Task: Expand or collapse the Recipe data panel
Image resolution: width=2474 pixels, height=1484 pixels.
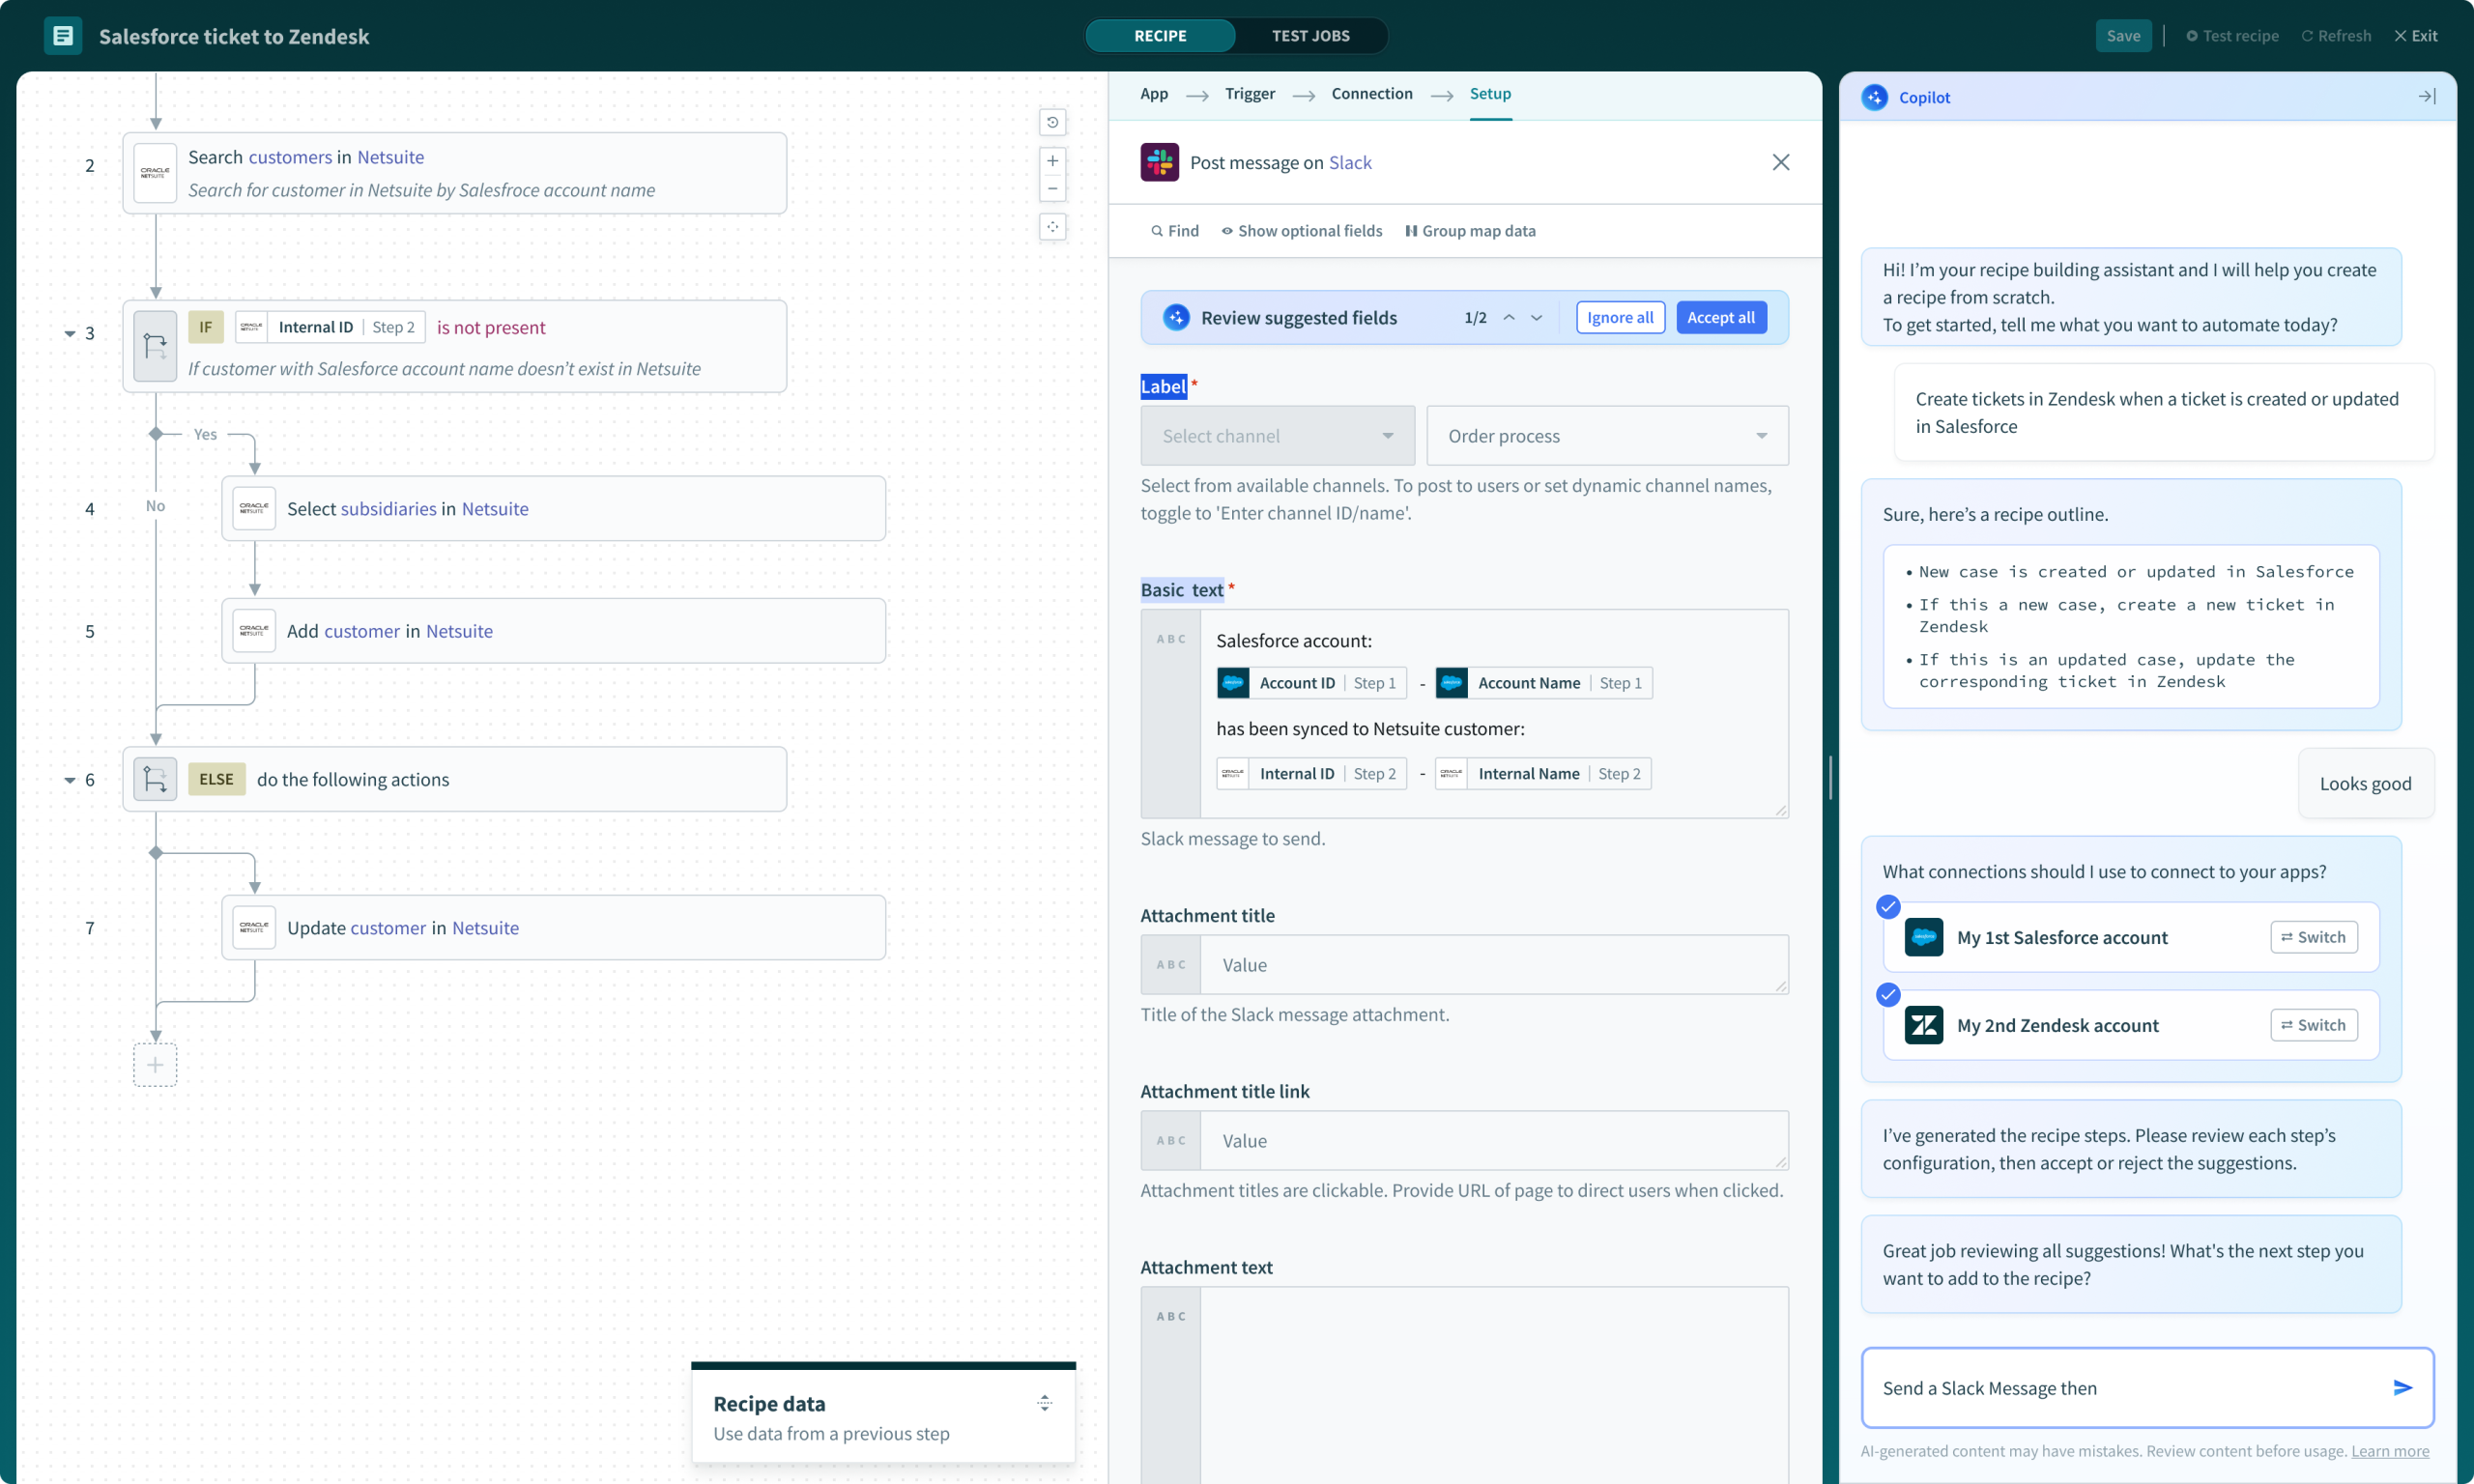Action: (x=1044, y=1404)
